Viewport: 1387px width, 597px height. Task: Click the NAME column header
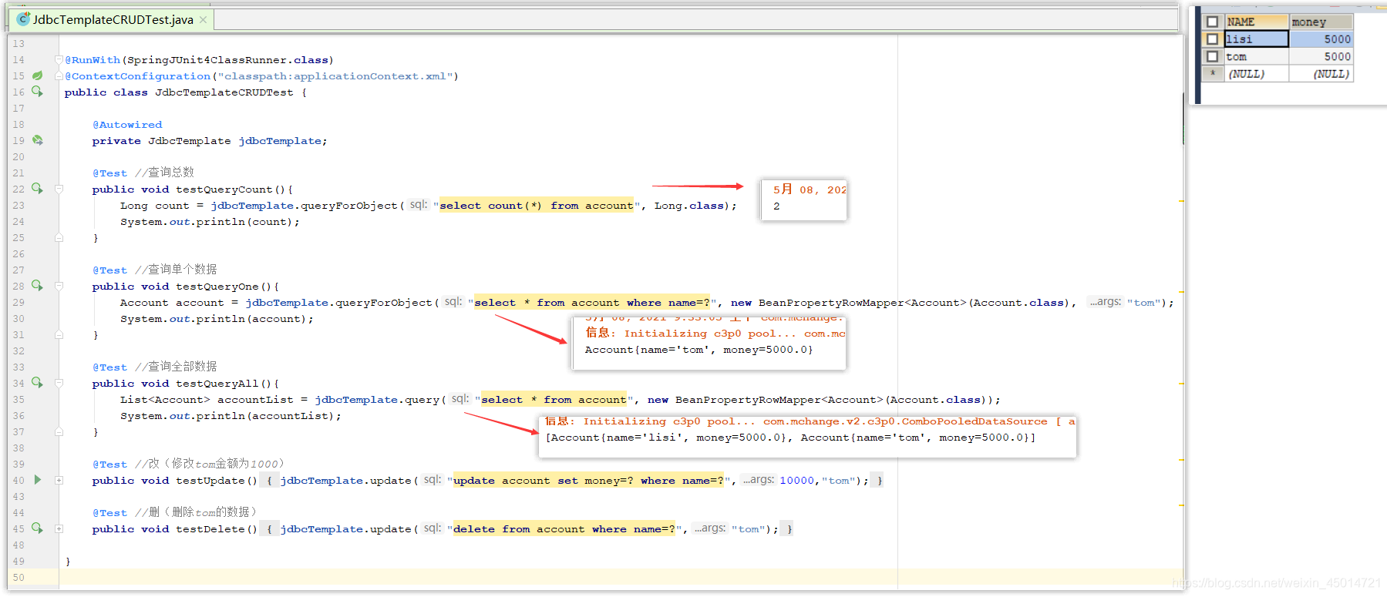click(x=1257, y=22)
